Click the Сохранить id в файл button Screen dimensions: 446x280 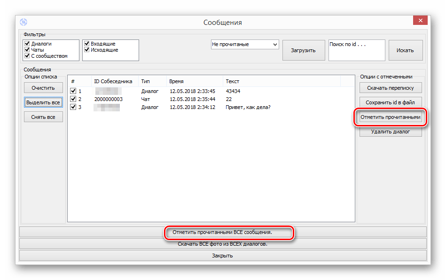[x=391, y=102]
